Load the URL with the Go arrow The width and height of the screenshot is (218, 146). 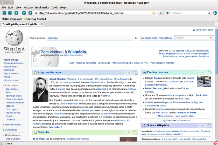click(161, 13)
